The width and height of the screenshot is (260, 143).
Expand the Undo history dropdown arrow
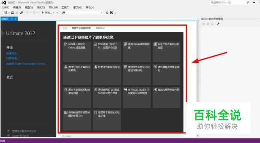[30, 13]
